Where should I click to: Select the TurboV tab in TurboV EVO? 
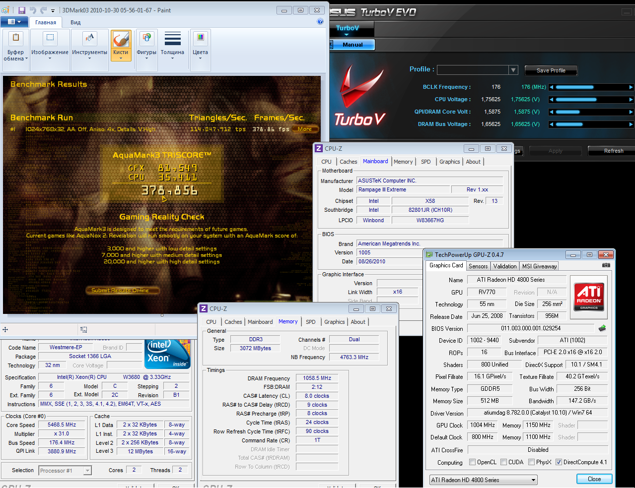tap(348, 28)
